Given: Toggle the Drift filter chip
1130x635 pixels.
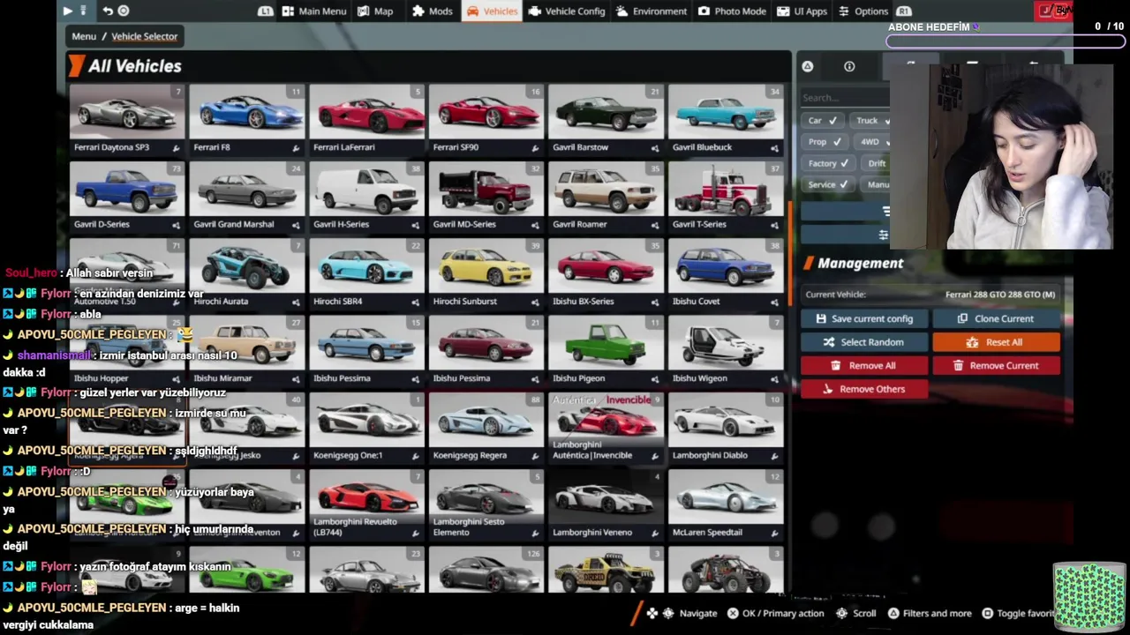Looking at the screenshot, I should (x=877, y=163).
